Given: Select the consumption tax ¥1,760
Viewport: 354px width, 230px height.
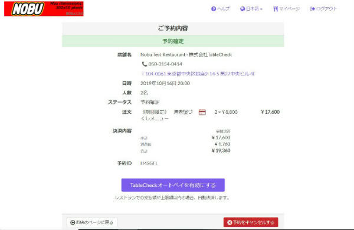Looking at the screenshot, I should coord(222,144).
